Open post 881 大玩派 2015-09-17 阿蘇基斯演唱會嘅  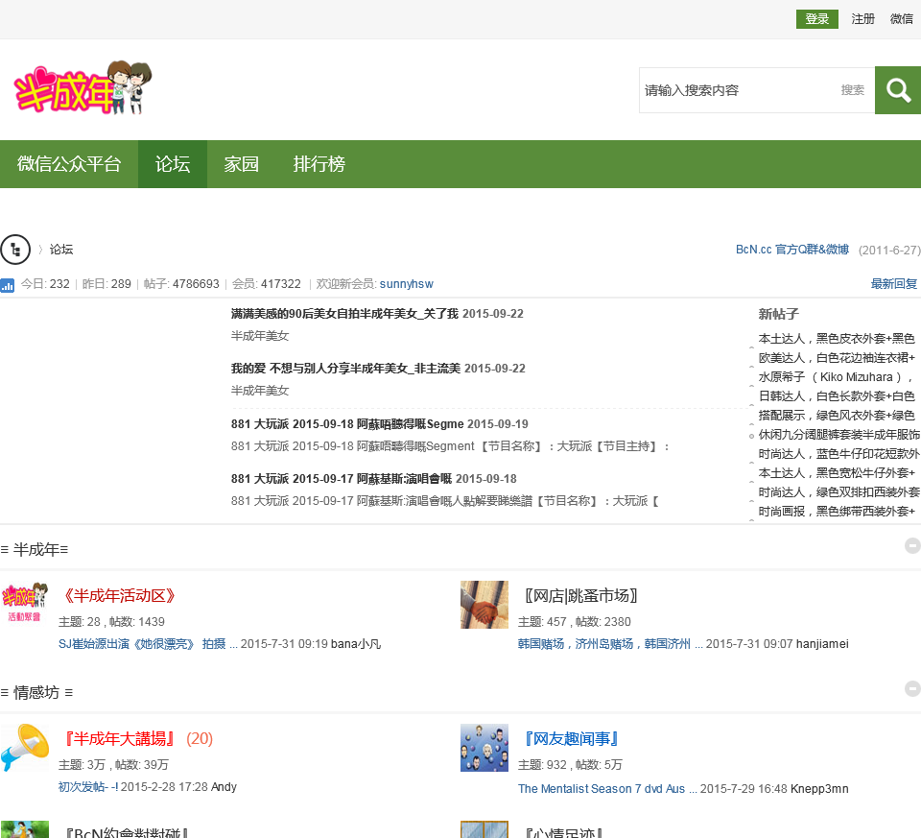point(342,479)
